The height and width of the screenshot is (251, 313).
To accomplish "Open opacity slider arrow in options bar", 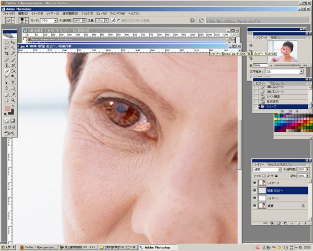I will point(84,20).
